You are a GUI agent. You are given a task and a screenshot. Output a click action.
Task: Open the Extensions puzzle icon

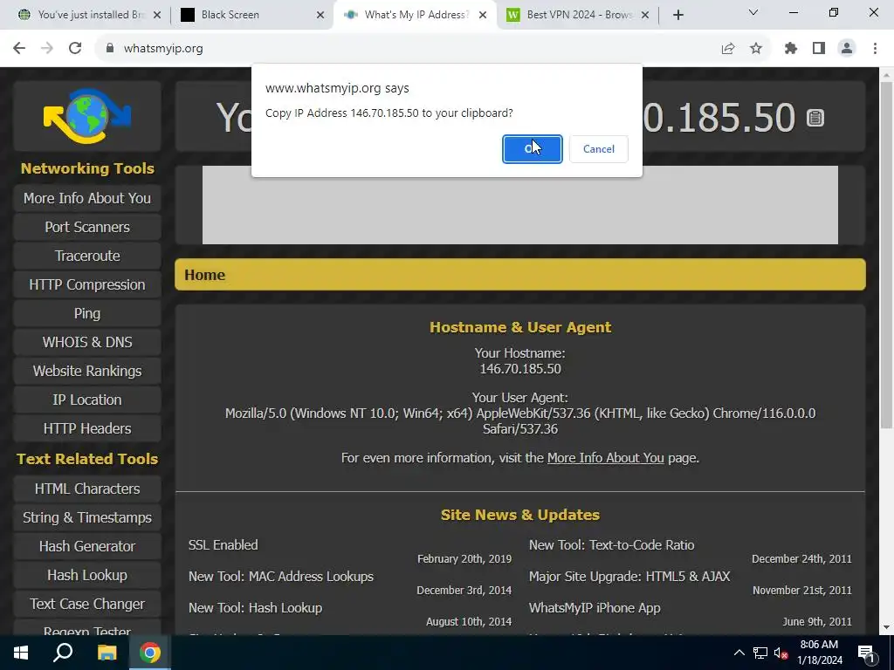point(791,49)
